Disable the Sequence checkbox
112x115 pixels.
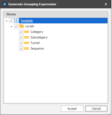21,48
